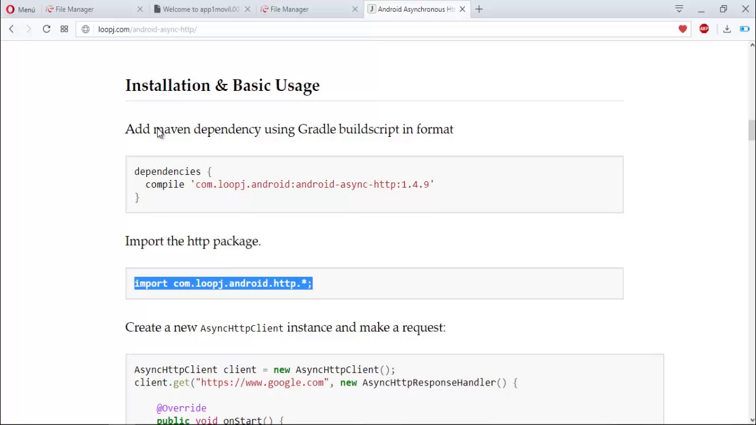Click the vertical scrollbar thumb
756x425 pixels.
point(752,130)
